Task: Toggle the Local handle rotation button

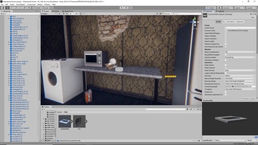Action: [45, 8]
